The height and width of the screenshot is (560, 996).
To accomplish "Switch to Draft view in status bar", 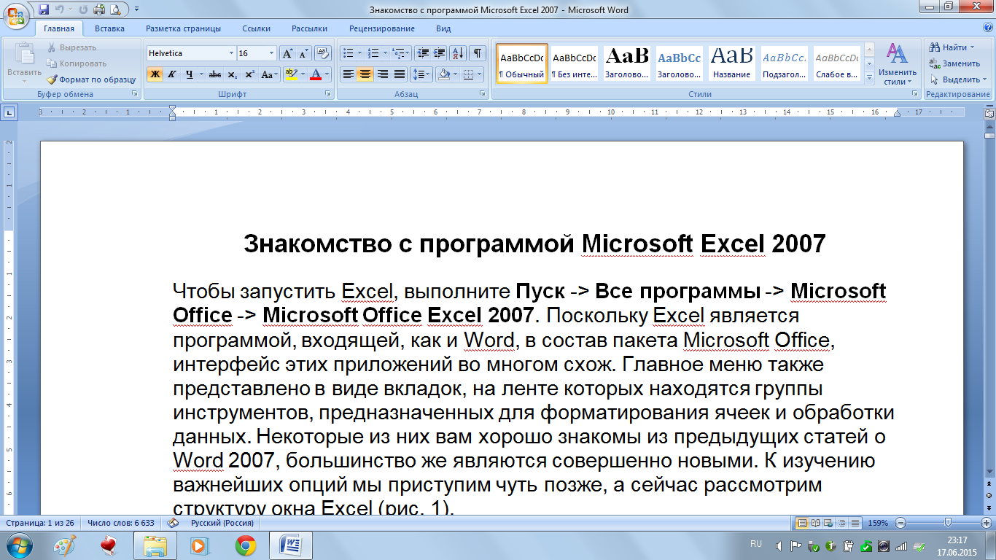I will click(855, 523).
